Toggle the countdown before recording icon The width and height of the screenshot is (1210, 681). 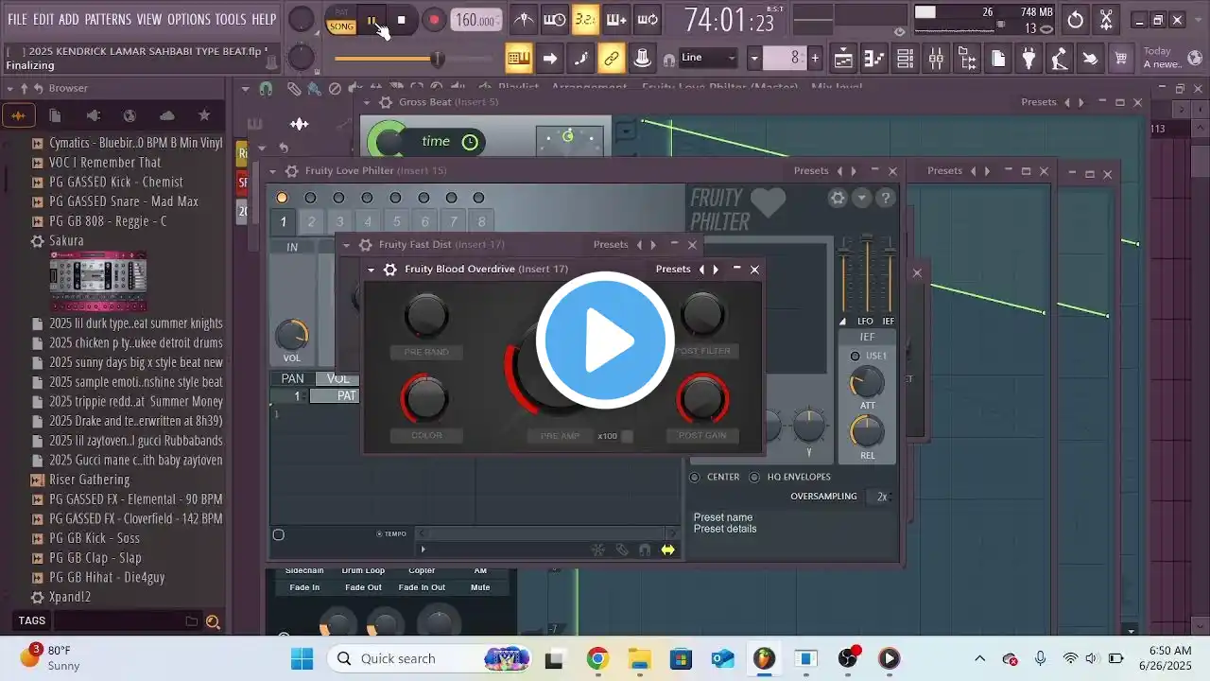[x=585, y=20]
